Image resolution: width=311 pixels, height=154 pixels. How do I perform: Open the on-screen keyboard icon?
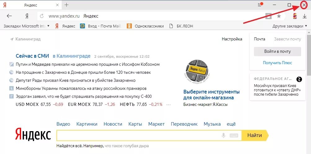click(x=234, y=135)
